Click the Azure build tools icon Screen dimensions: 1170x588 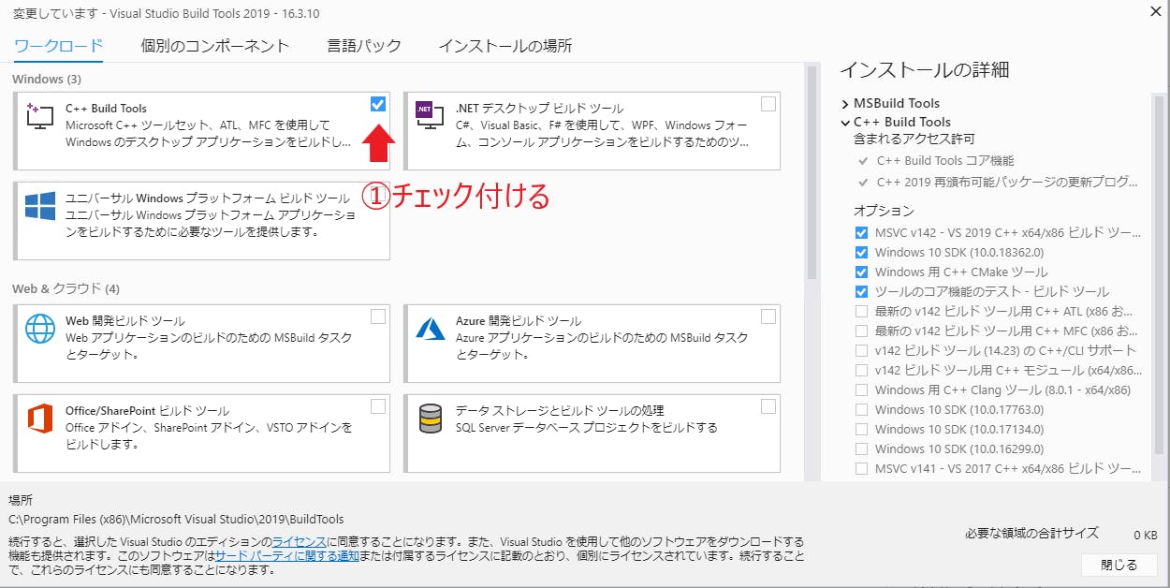(x=431, y=328)
